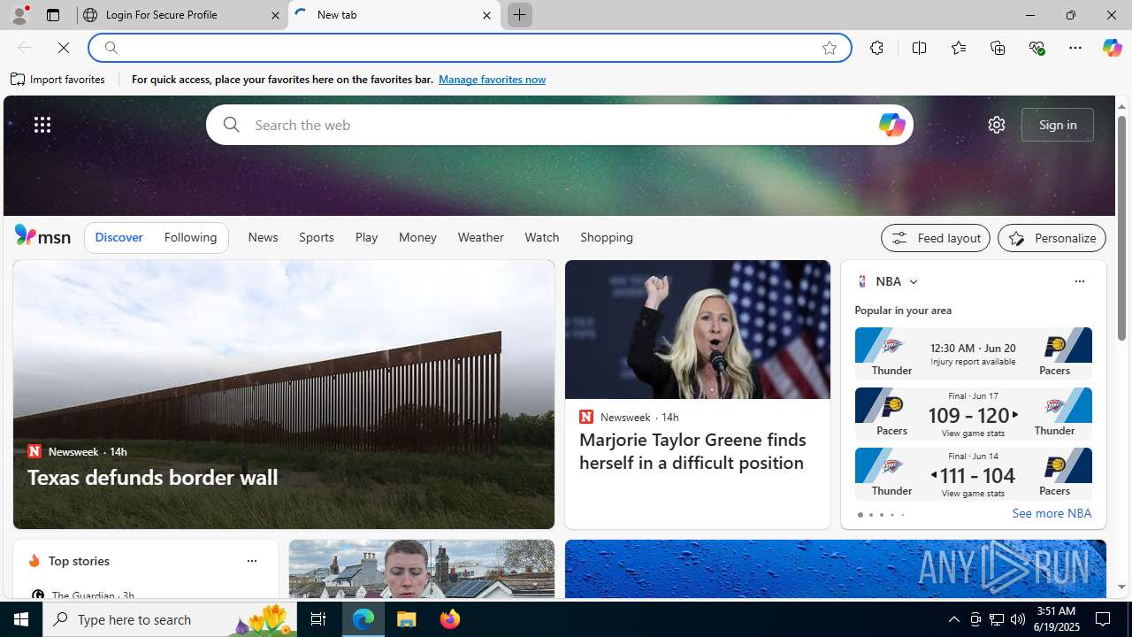Open Collections toolbar icon
The image size is (1132, 637).
pos(998,48)
